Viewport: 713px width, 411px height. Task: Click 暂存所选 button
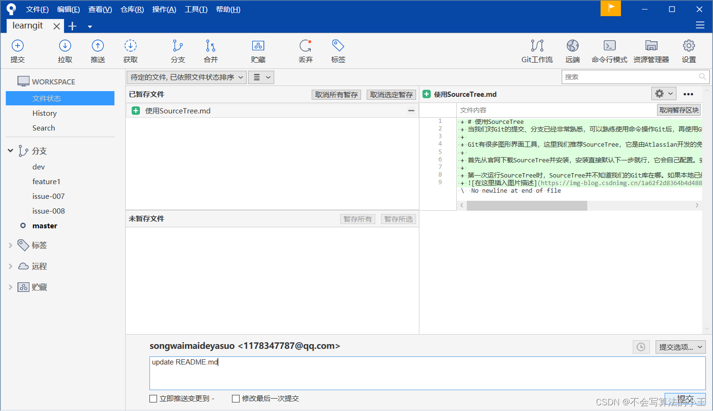[398, 219]
